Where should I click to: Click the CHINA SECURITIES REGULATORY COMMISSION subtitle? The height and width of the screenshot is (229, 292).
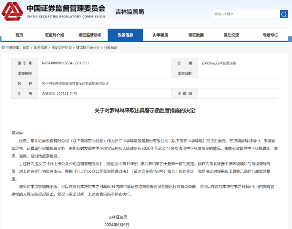[x=66, y=17]
